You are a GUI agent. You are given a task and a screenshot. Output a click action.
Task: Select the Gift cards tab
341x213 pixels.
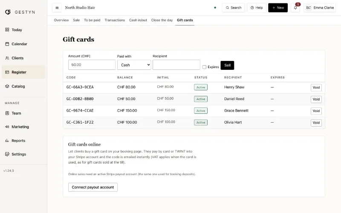pyautogui.click(x=185, y=20)
